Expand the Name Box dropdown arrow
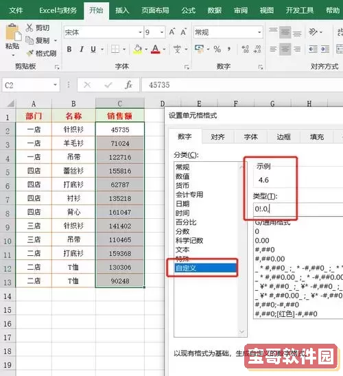Screen dimensions: 343x376 click(55, 85)
